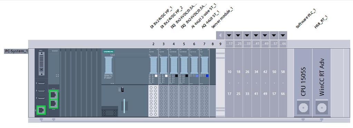Click the white color square on slot 2 module

click(156, 76)
